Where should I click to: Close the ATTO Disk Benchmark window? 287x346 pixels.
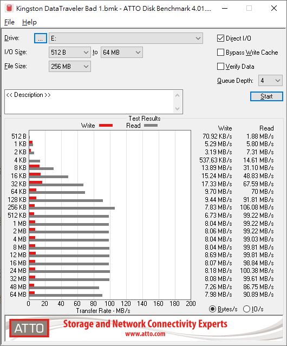[274, 8]
